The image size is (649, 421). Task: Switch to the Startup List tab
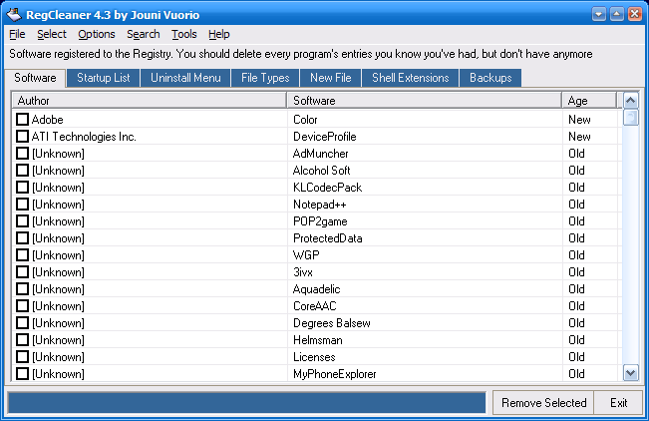(103, 78)
